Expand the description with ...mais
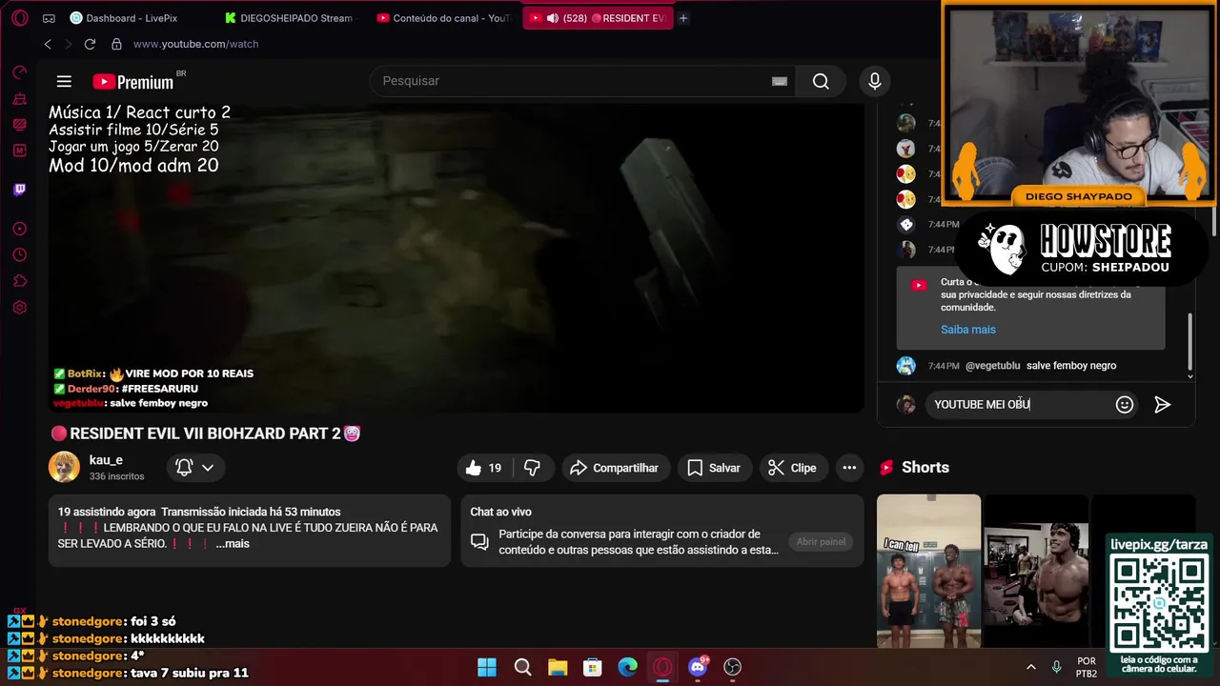The width and height of the screenshot is (1220, 686). pyautogui.click(x=233, y=544)
